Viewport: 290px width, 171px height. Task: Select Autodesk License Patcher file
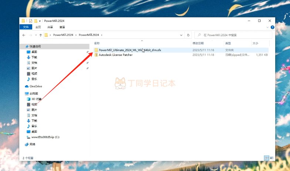115,55
